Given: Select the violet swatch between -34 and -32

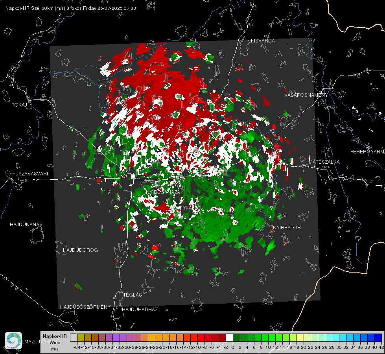Looking at the screenshot, I should 116,337.
